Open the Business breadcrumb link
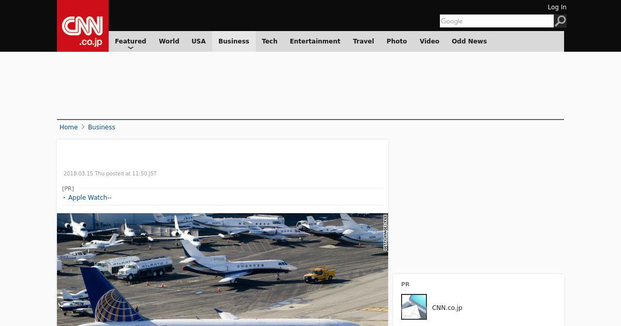The height and width of the screenshot is (326, 621). (101, 127)
